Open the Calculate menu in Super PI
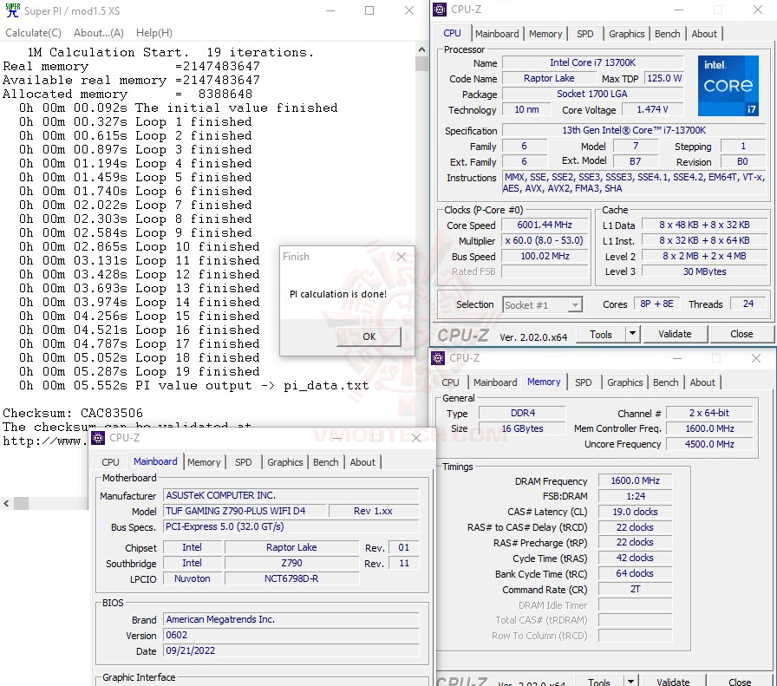777x686 pixels. (x=32, y=32)
